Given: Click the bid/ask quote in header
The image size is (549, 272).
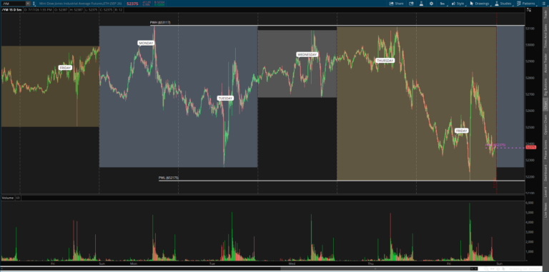Looking at the screenshot, I should pyautogui.click(x=159, y=4).
